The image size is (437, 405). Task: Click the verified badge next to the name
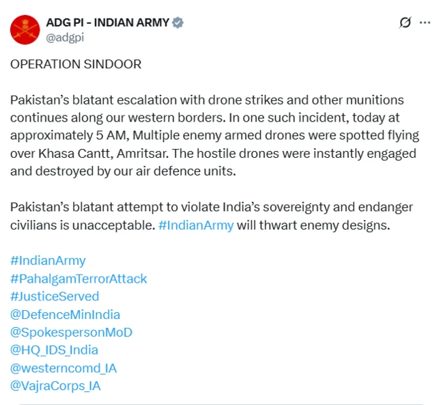point(178,23)
